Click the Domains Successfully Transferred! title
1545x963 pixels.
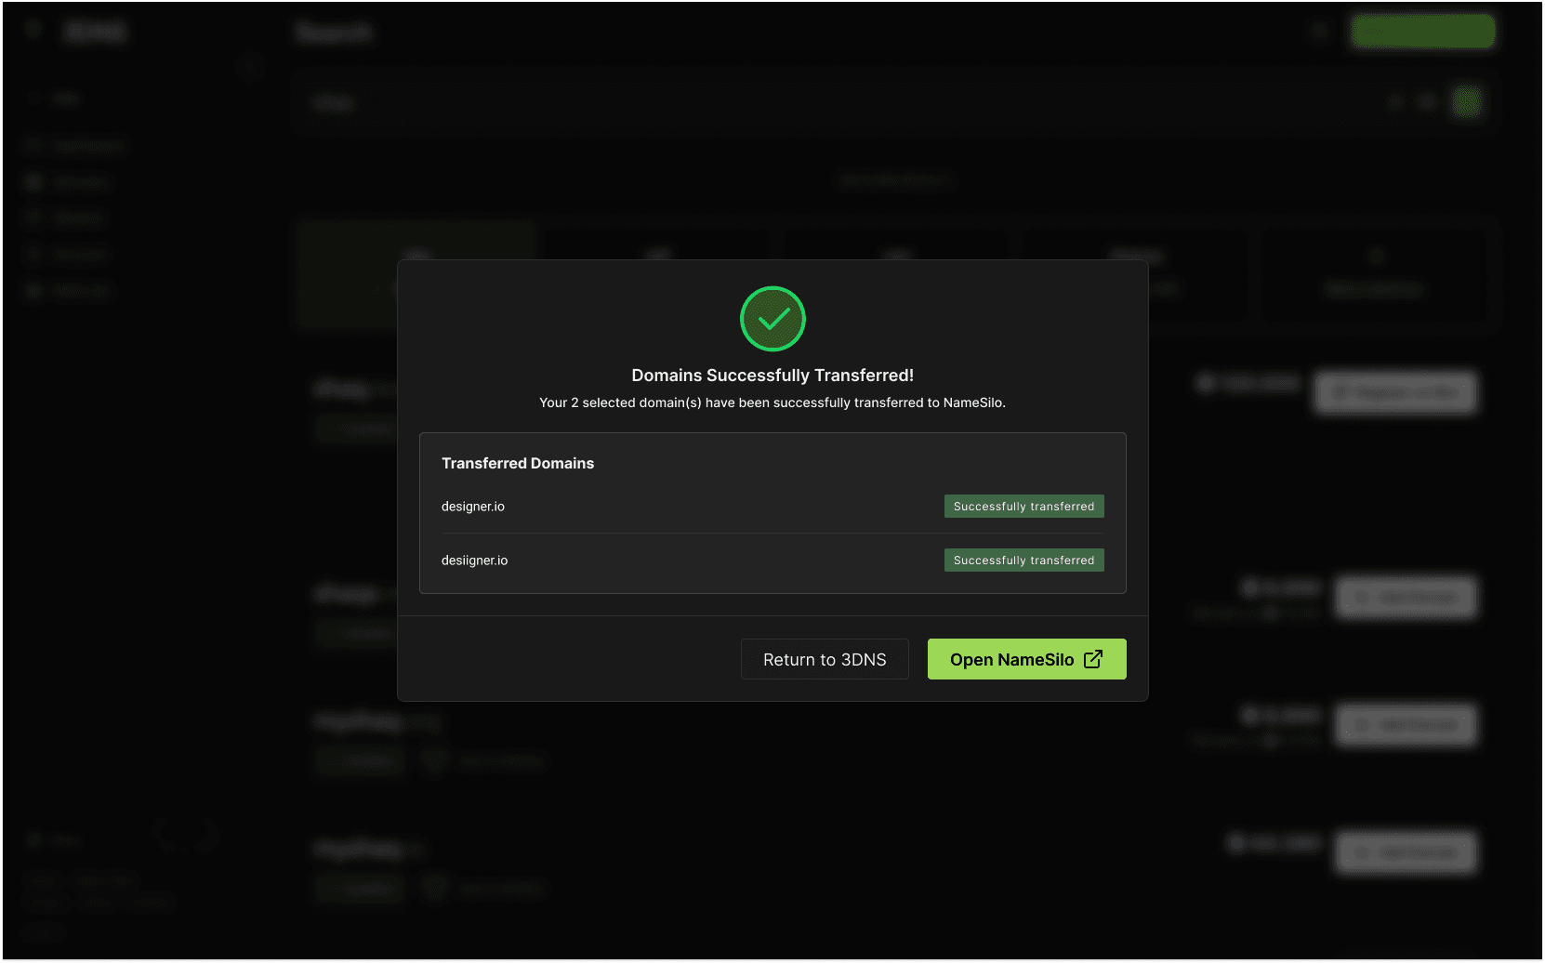[772, 376]
